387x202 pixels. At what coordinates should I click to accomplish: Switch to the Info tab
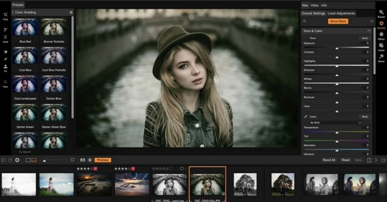[x=324, y=5]
